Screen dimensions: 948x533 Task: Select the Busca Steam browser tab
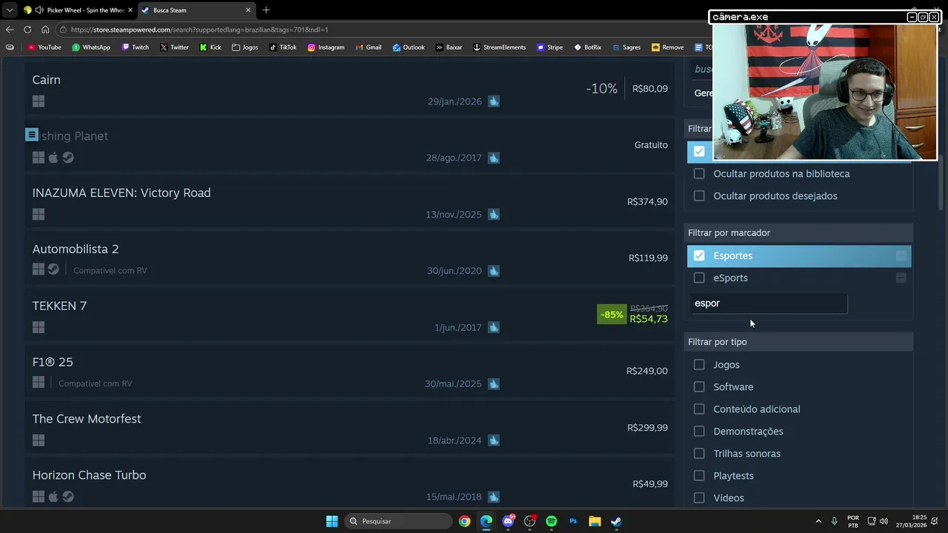(196, 10)
